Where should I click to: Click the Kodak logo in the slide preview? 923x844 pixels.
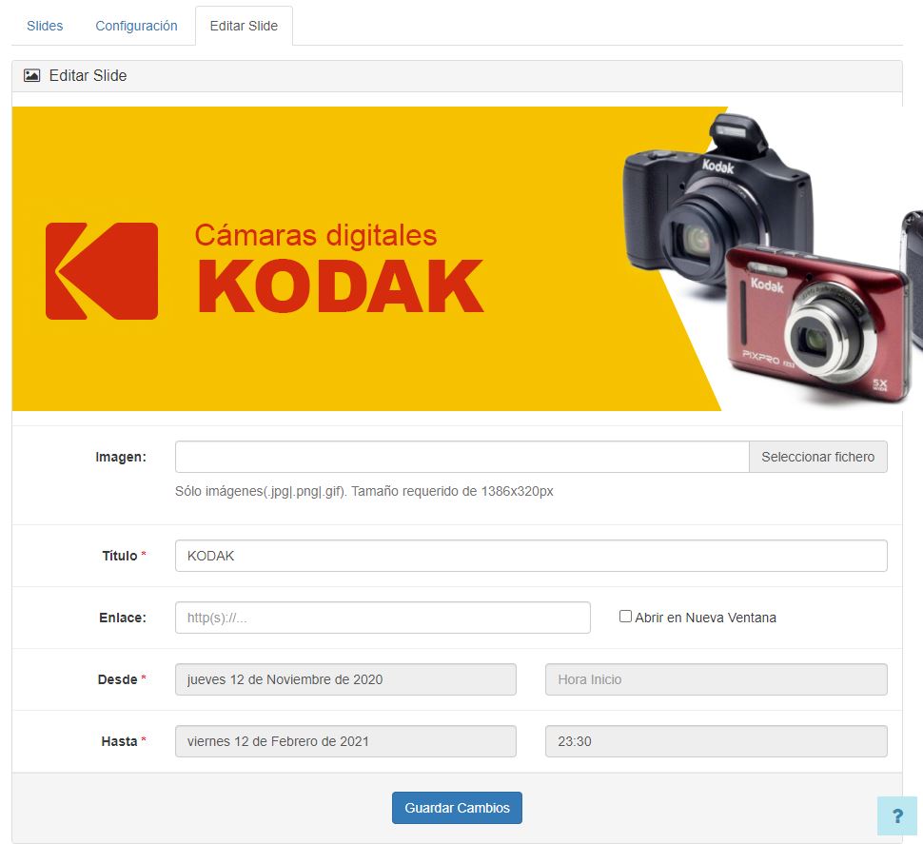[x=100, y=270]
